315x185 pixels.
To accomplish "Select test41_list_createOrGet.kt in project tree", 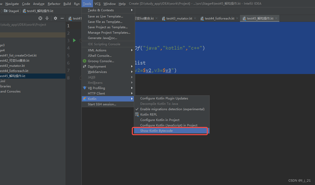I will tap(18, 55).
